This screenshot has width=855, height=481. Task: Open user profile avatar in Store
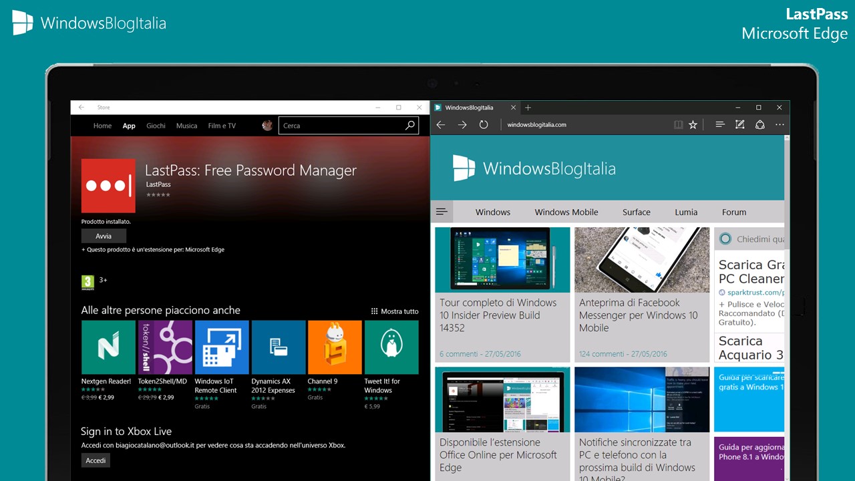pos(267,125)
